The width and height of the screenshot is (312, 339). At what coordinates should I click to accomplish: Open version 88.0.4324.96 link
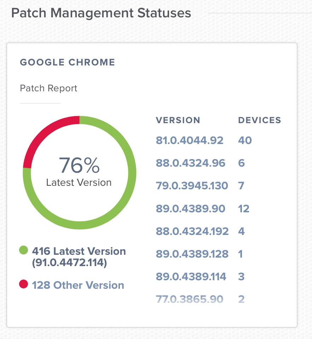pyautogui.click(x=190, y=163)
